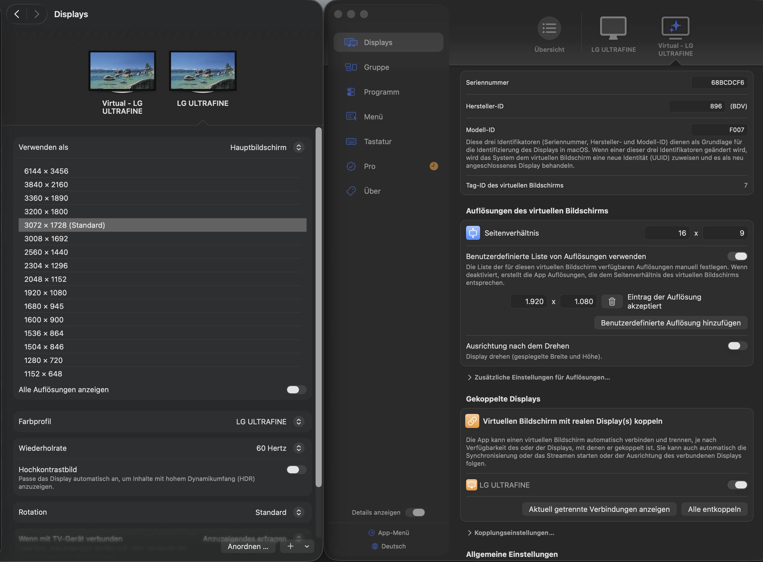Viewport: 763px width, 562px height.
Task: Open the Gruppe sidebar icon
Action: pos(351,67)
